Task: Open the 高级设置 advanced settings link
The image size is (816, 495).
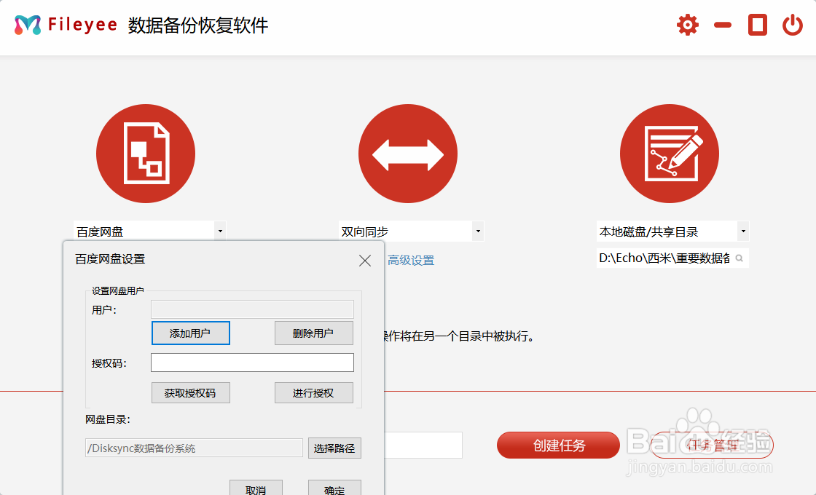Action: point(410,258)
